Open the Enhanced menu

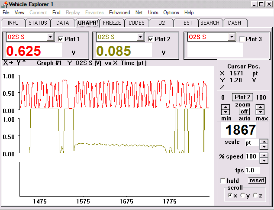pos(119,13)
